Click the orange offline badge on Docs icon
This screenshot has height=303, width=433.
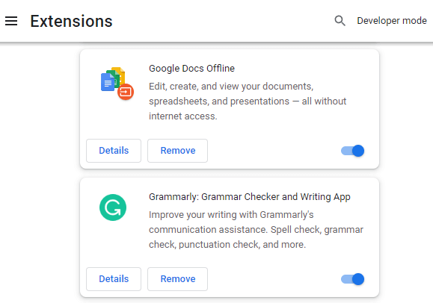click(126, 92)
